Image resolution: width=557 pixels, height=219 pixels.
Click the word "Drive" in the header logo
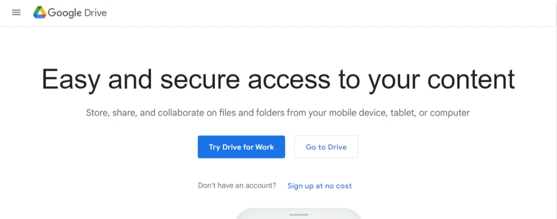pyautogui.click(x=95, y=13)
